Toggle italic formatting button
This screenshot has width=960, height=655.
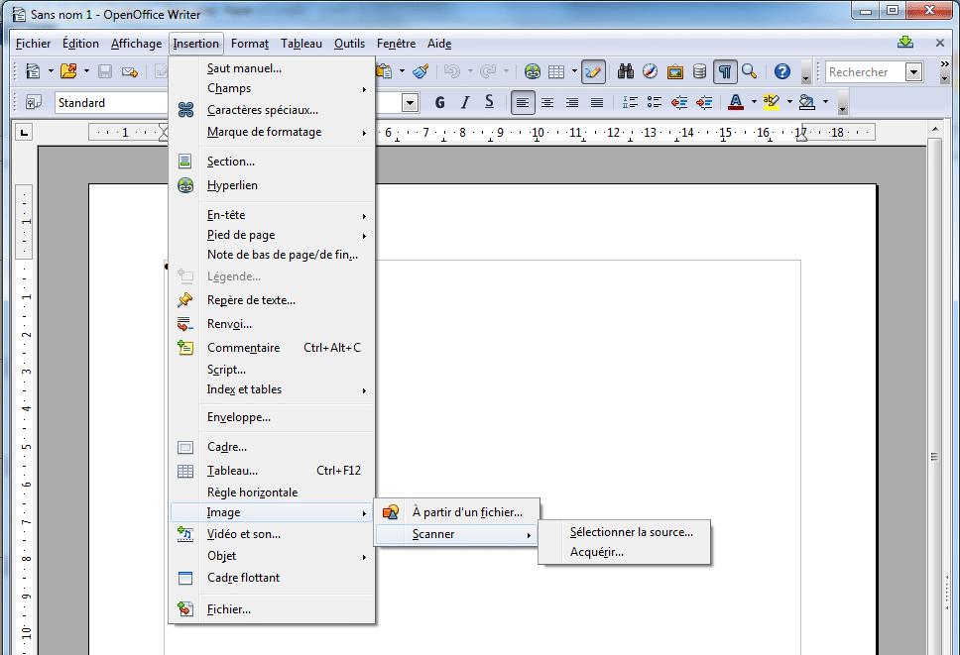click(464, 102)
